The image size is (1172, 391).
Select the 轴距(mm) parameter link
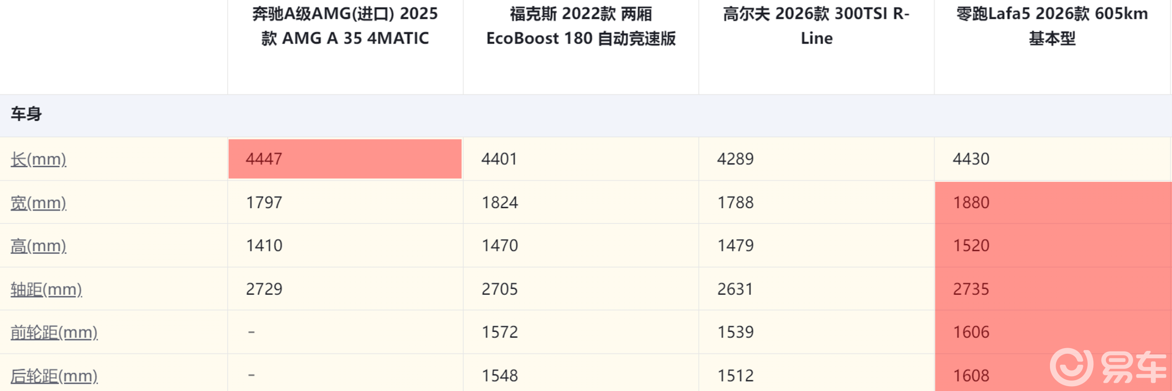click(46, 289)
